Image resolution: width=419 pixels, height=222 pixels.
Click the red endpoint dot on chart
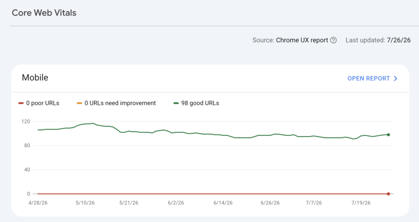pos(388,194)
